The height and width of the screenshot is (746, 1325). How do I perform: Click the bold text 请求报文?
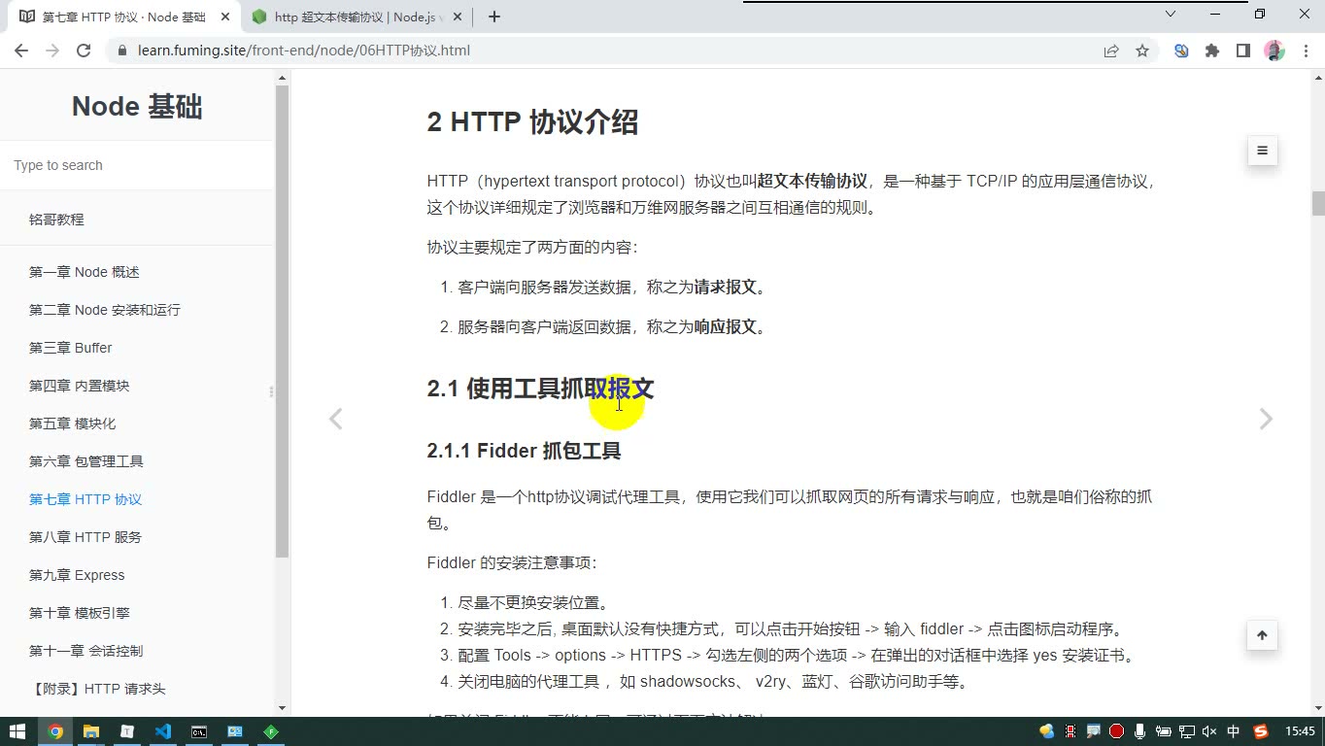pos(725,288)
